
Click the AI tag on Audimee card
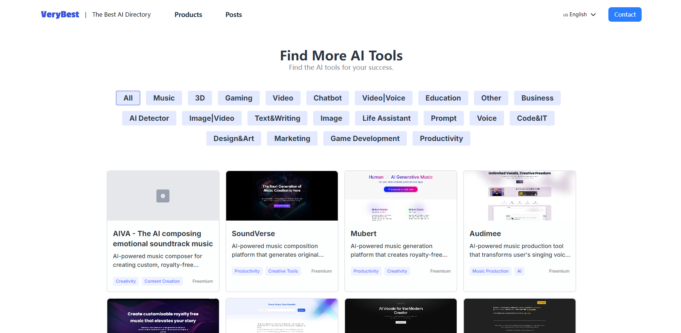pos(519,271)
